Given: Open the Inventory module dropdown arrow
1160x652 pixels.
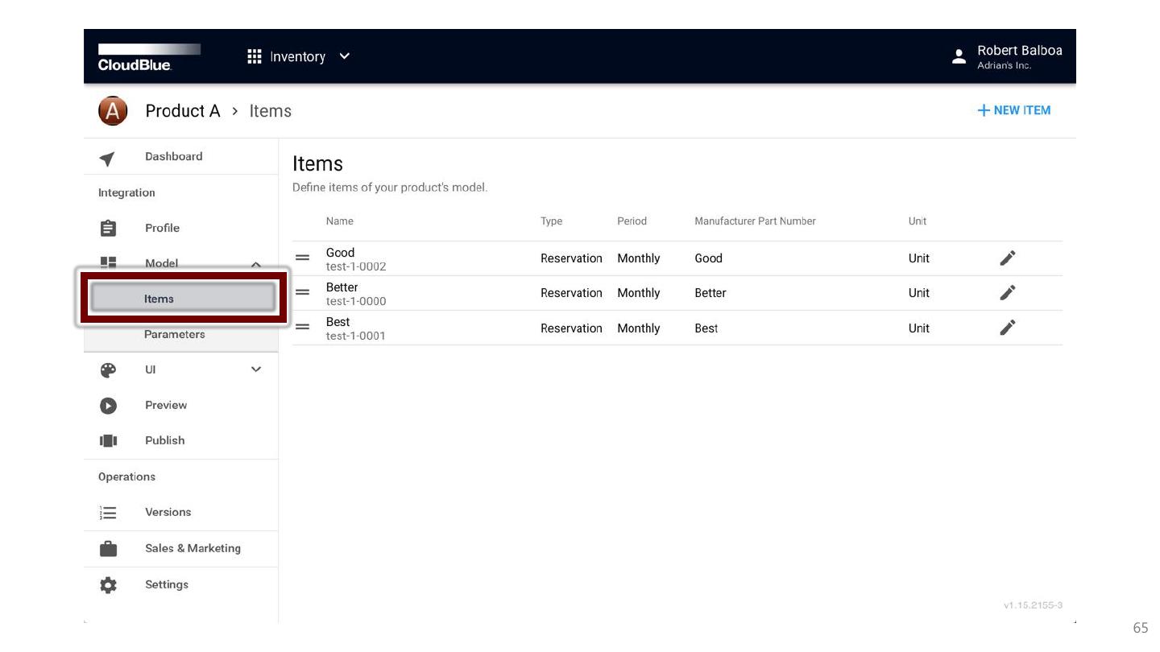Looking at the screenshot, I should 345,56.
